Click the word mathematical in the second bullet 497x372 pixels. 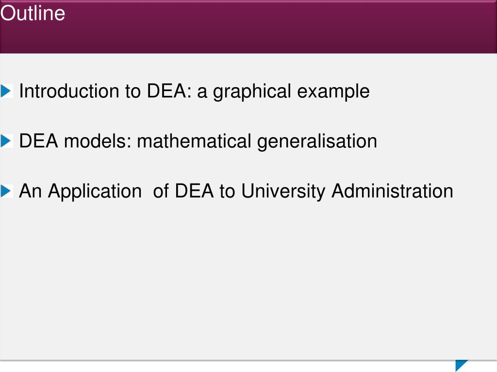(194, 141)
